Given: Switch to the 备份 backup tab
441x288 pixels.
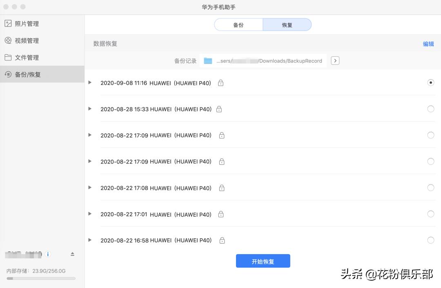Looking at the screenshot, I should coord(238,24).
